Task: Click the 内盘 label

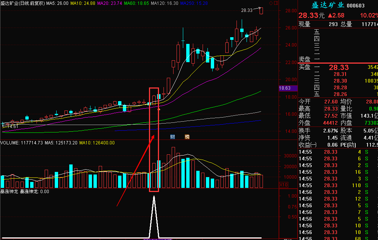Action: pyautogui.click(x=346, y=123)
